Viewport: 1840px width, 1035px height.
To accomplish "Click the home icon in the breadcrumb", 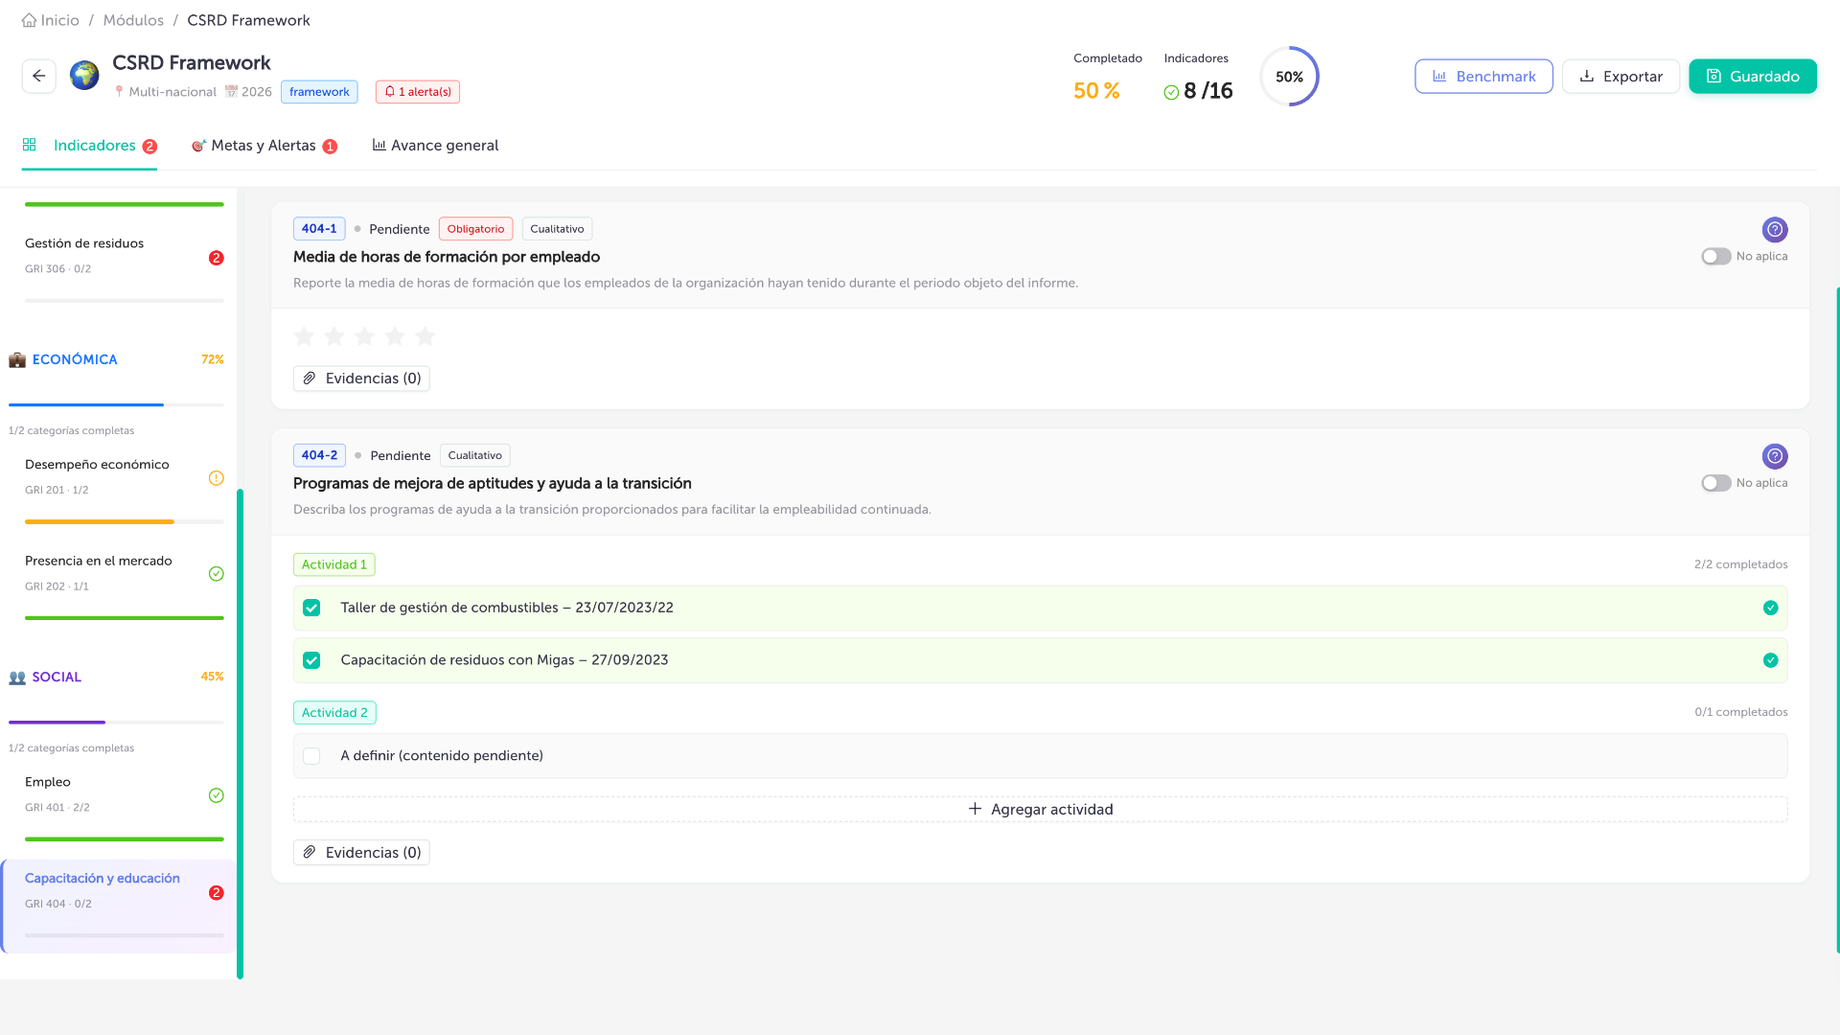I will click(x=29, y=20).
